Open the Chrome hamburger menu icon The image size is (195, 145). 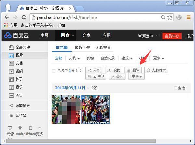[188, 17]
